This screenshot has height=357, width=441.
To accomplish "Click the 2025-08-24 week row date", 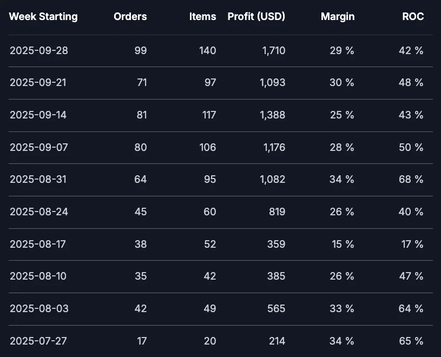I will tap(39, 211).
